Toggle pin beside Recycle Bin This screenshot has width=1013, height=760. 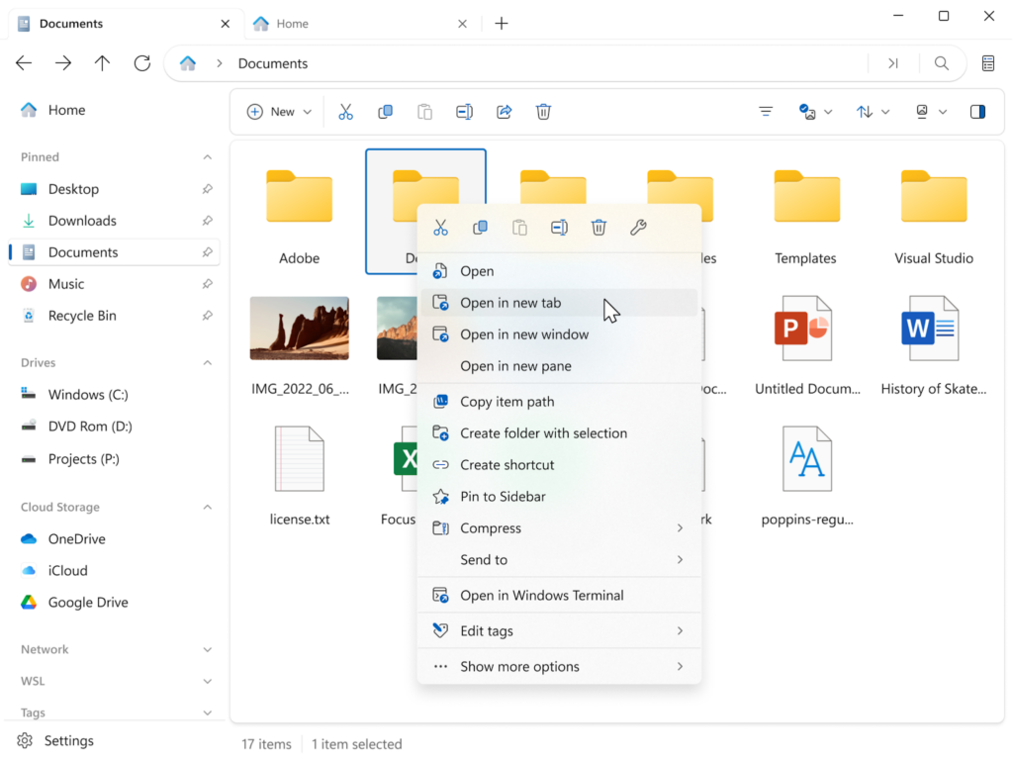point(207,316)
